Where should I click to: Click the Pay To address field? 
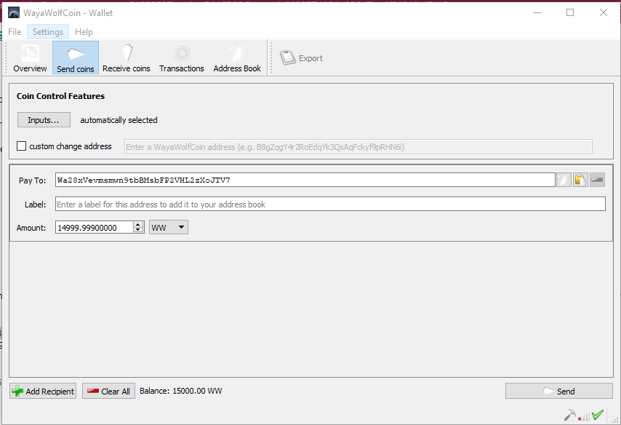pos(305,180)
